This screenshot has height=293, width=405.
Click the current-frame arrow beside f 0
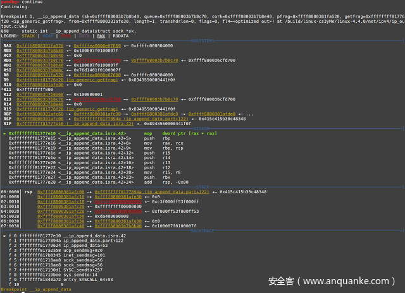point(5,236)
